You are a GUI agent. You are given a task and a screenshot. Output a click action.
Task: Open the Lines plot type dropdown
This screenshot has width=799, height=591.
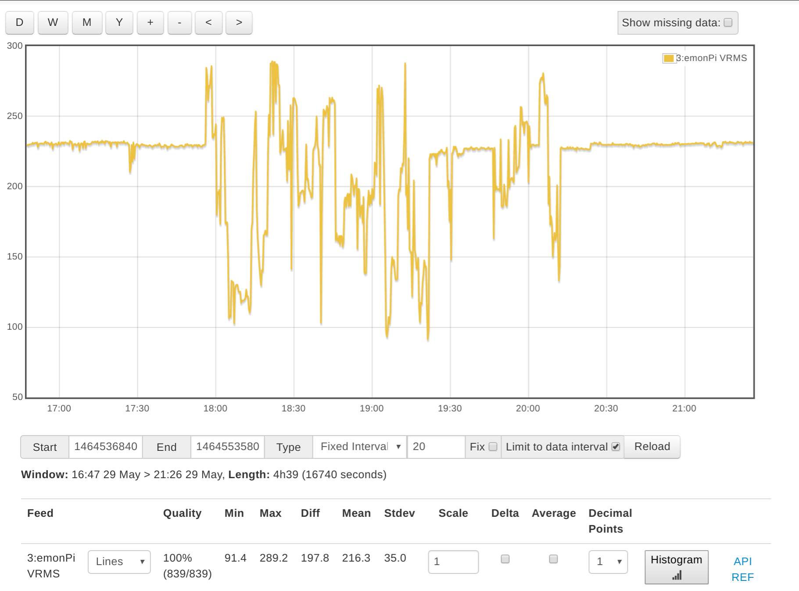[119, 562]
